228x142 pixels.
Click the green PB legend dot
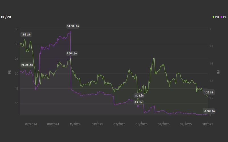click(213, 17)
